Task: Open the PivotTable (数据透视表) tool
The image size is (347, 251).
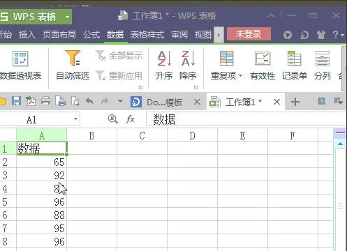Action: click(x=20, y=66)
